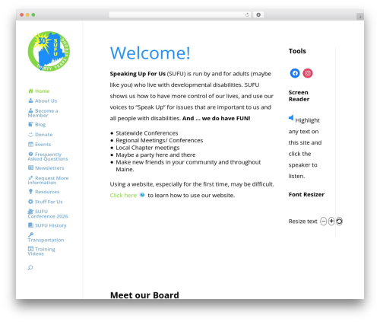The height and width of the screenshot is (322, 380).
Task: Open the Training Videos page
Action: pos(42,251)
